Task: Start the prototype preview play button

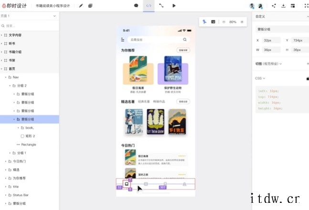Action: tap(174, 6)
